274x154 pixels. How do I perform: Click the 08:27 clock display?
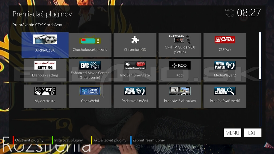tap(249, 13)
